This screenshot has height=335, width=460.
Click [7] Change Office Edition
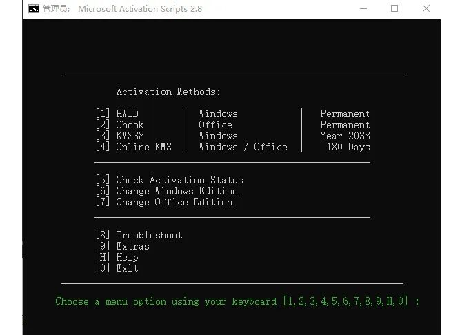coord(163,202)
